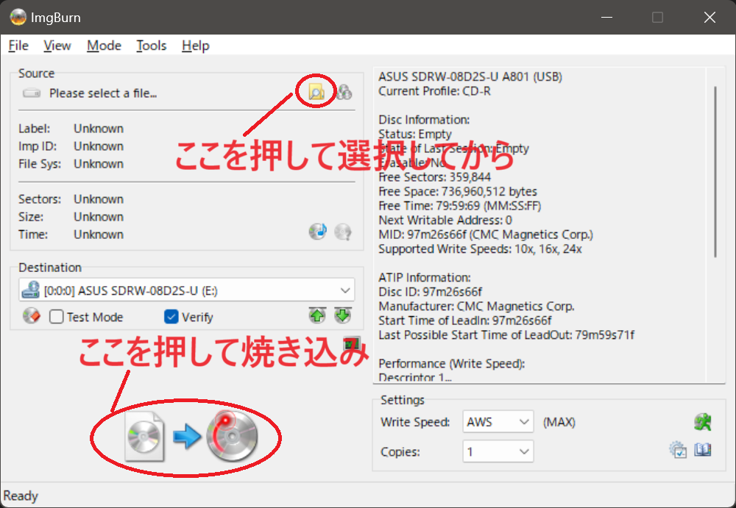Image resolution: width=736 pixels, height=508 pixels.
Task: Start burning with the large Write image-to-disc button
Action: coord(191,436)
